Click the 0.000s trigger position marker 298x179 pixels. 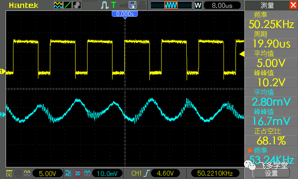click(x=125, y=14)
